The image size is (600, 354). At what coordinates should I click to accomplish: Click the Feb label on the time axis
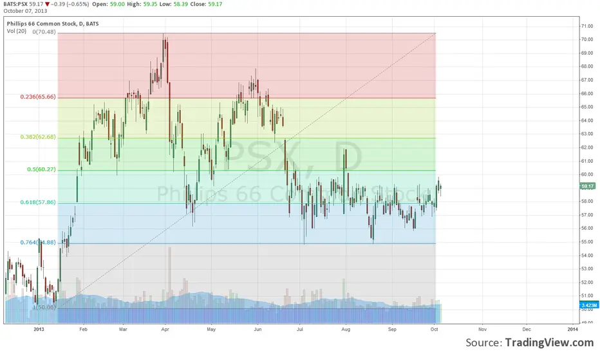pyautogui.click(x=84, y=329)
